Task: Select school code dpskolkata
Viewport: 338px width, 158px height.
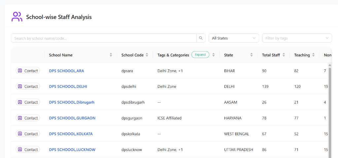Action: [x=131, y=134]
